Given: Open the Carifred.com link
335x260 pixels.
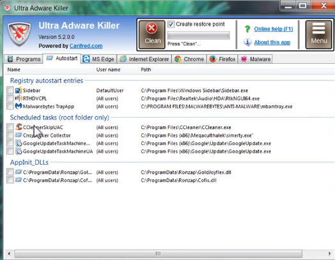Looking at the screenshot, I should coord(86,46).
